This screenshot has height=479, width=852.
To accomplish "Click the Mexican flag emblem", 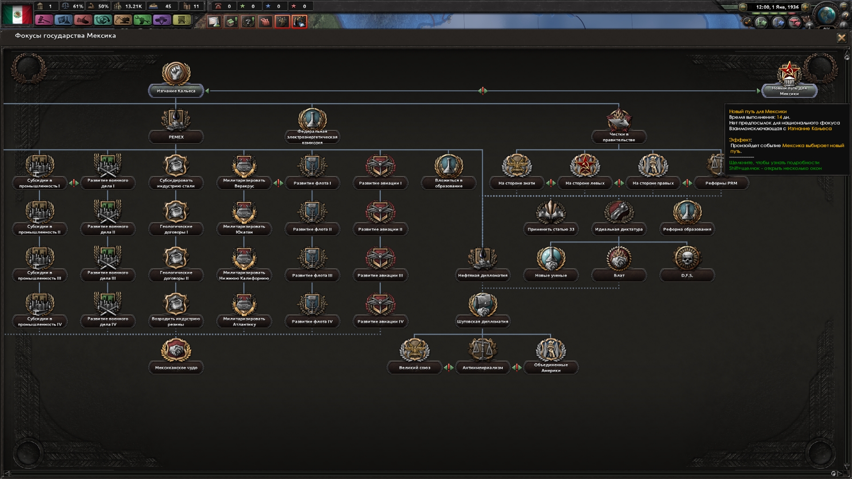I will [x=17, y=14].
